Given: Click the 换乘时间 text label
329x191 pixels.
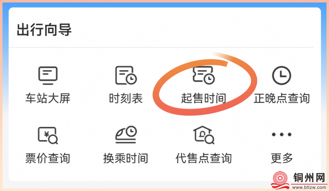Looking at the screenshot, I should point(126,158).
